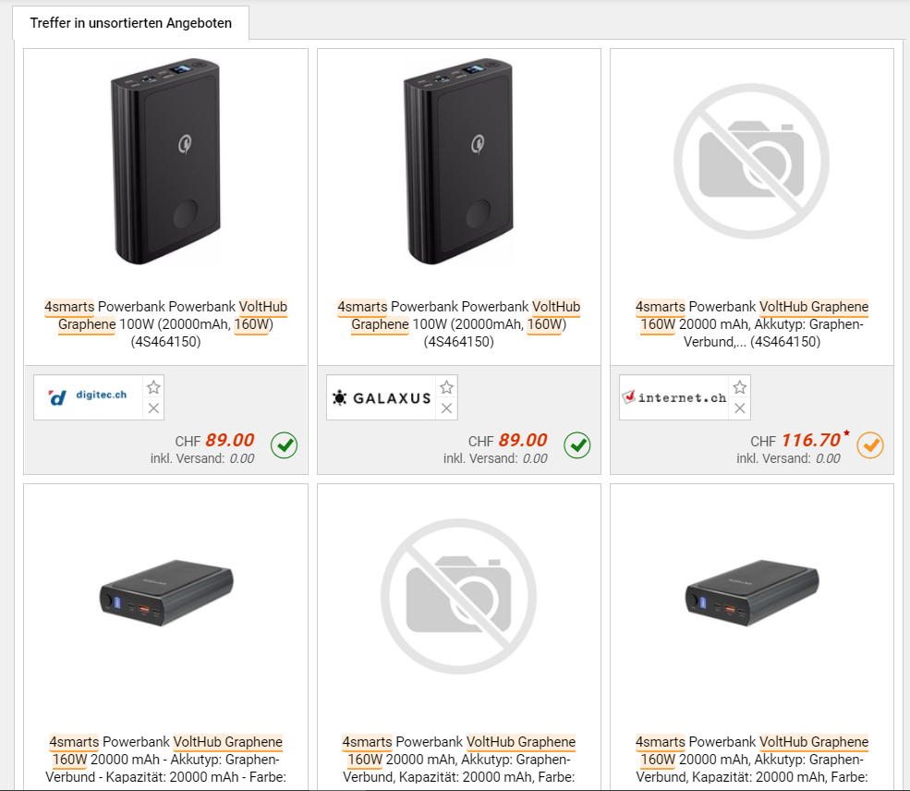View powerbank image of the Galaxus offer
Screen dimensions: 910x791
pyautogui.click(x=459, y=162)
